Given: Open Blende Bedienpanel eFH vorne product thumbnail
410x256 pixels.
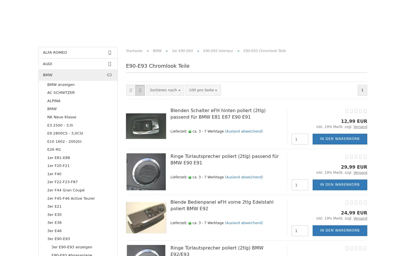Looking at the screenshot, I should [x=146, y=218].
